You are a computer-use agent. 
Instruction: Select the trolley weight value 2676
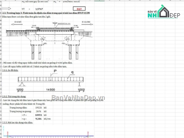(39, 111)
